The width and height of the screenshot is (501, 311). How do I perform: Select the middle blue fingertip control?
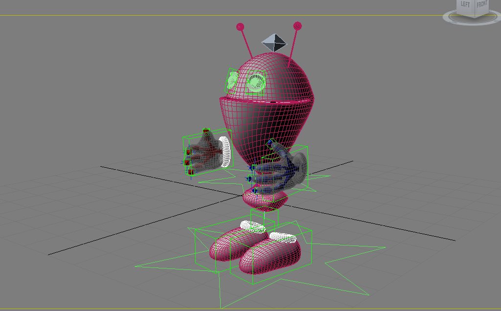pyautogui.click(x=250, y=179)
